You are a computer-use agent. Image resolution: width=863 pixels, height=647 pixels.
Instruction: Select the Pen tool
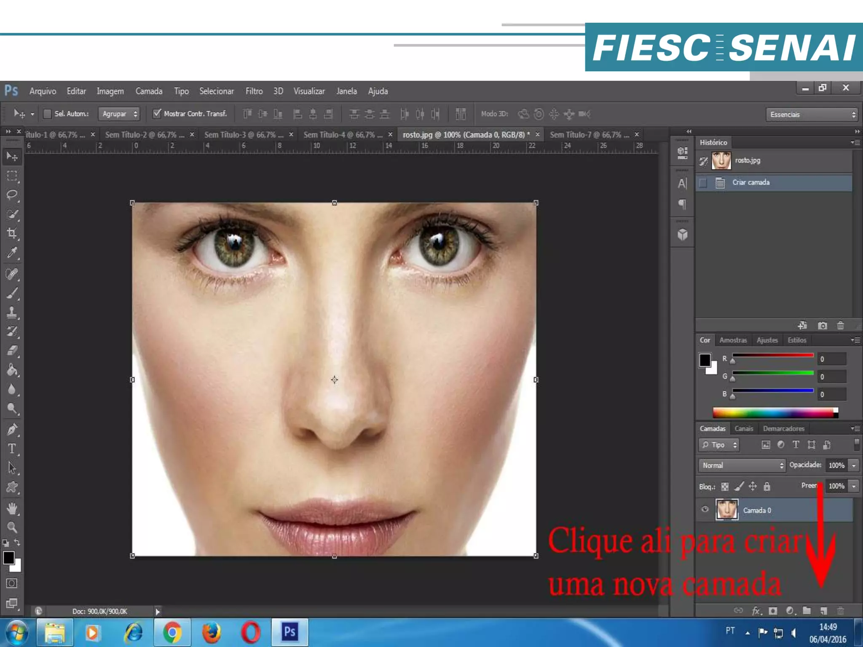tap(12, 430)
